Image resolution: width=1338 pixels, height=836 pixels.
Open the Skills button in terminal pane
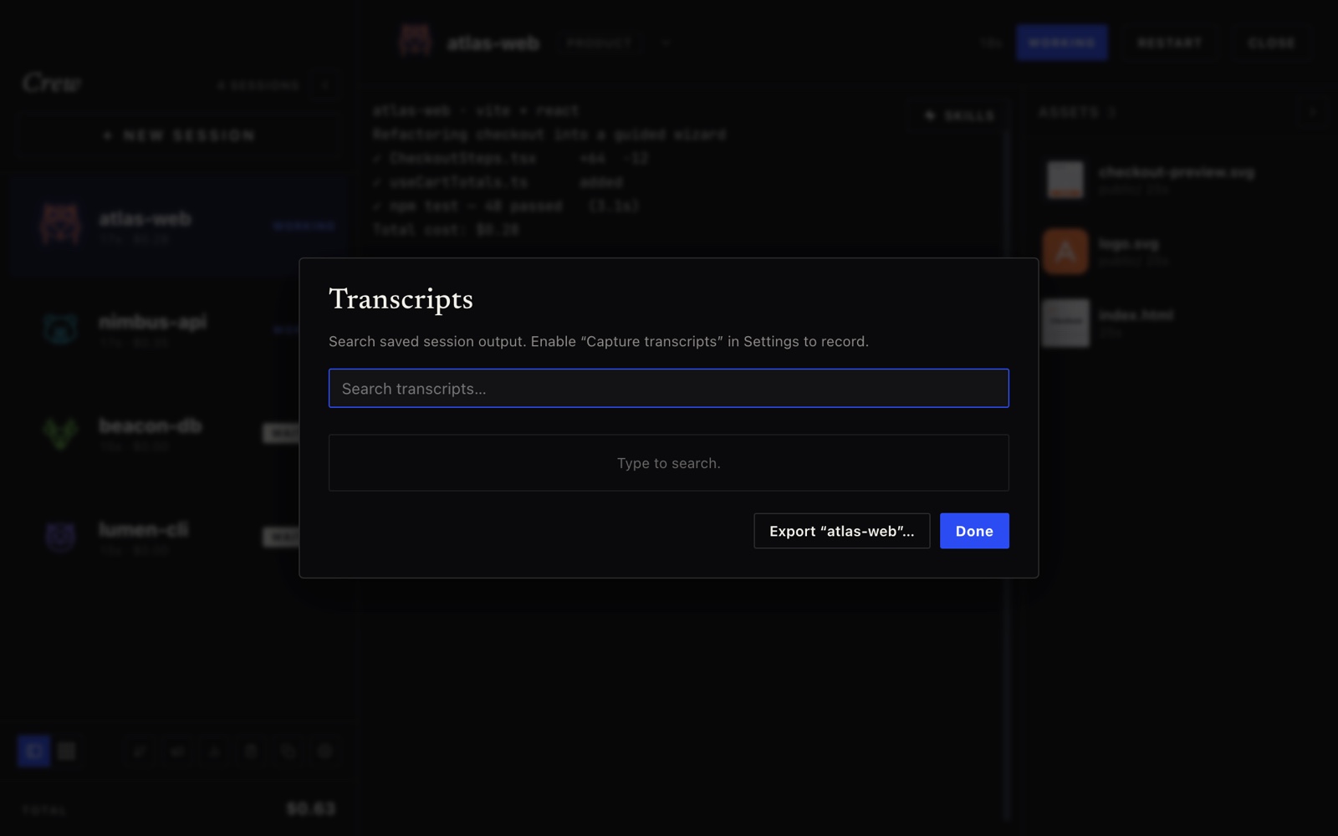[x=959, y=115]
